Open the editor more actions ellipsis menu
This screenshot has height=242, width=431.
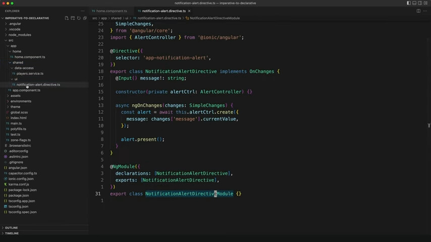point(425,11)
